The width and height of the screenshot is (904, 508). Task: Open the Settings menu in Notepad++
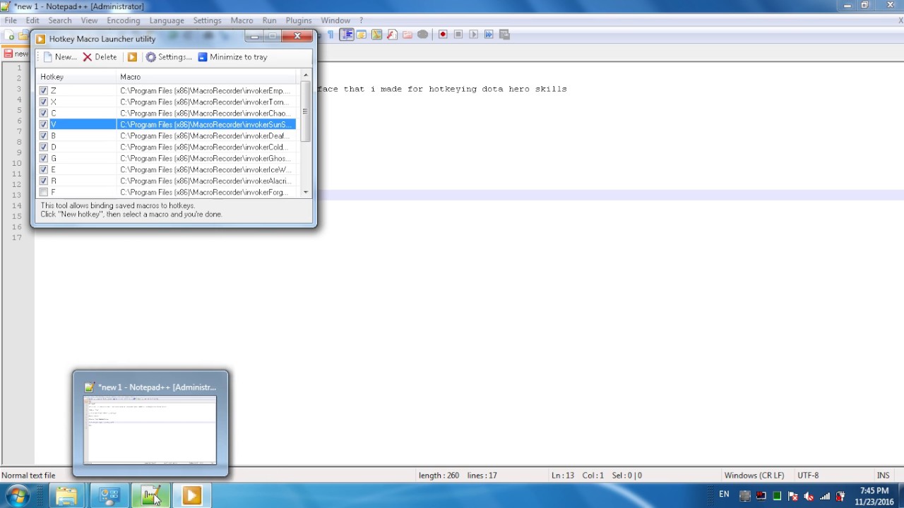point(207,20)
